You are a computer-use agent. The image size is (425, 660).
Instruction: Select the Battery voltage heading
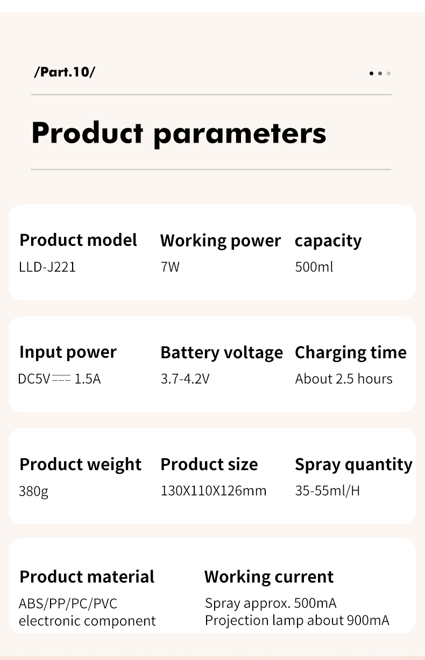click(x=222, y=352)
